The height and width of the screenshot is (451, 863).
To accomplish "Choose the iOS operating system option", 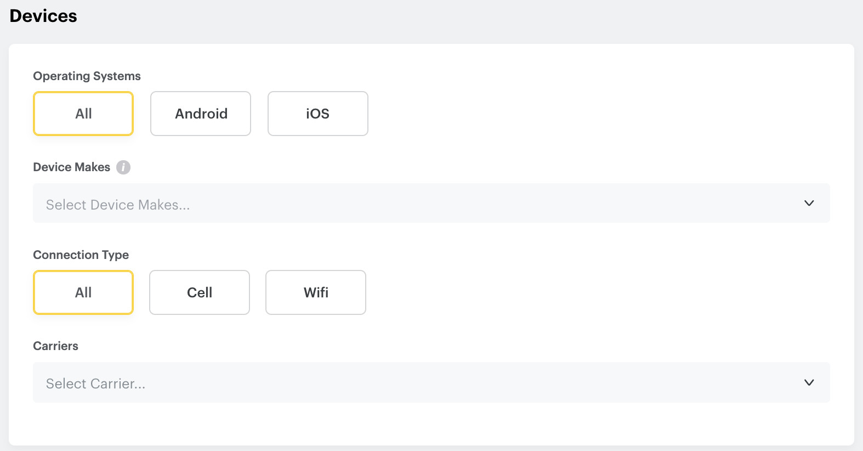I will [x=318, y=114].
